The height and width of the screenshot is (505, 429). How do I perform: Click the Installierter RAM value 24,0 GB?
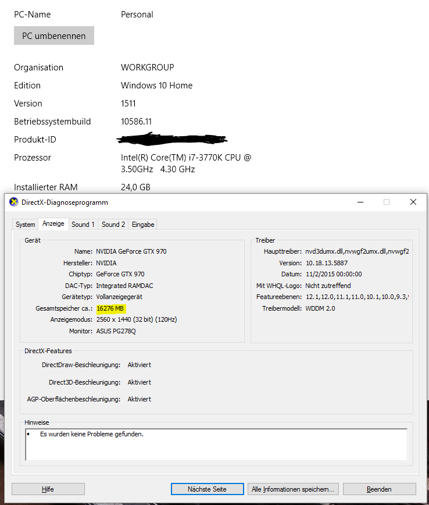click(135, 187)
